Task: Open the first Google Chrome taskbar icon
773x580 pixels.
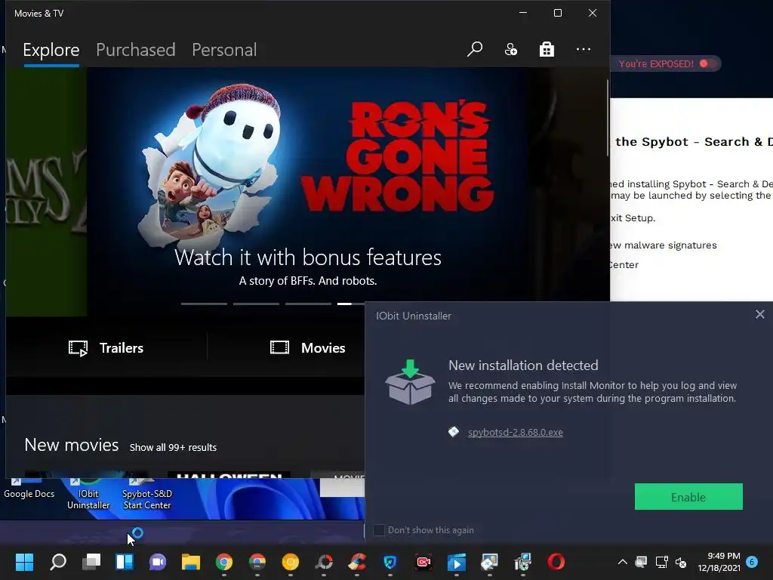Action: tap(224, 562)
